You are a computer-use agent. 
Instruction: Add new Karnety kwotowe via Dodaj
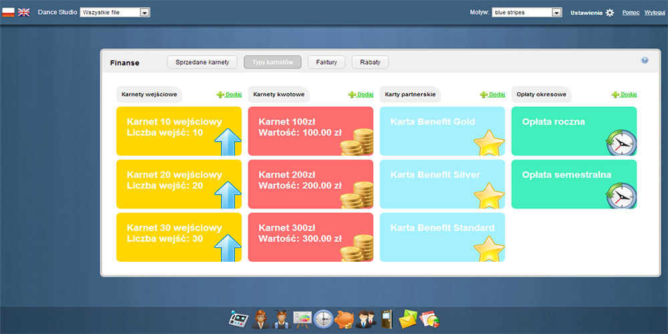click(x=361, y=95)
